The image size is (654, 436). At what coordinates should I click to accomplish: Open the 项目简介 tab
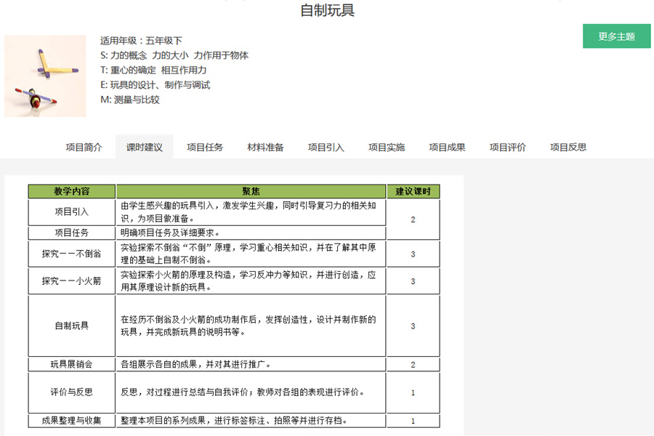pyautogui.click(x=84, y=147)
